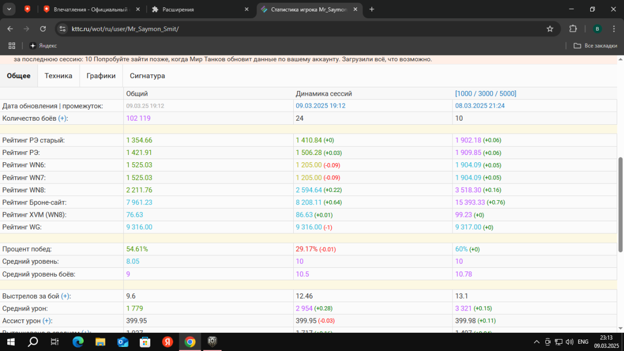This screenshot has width=624, height=351.
Task: Open the browser extensions puzzle icon
Action: click(573, 29)
